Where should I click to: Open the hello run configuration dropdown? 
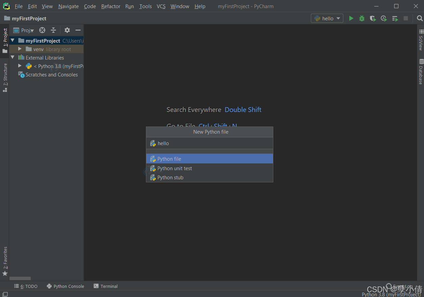327,18
